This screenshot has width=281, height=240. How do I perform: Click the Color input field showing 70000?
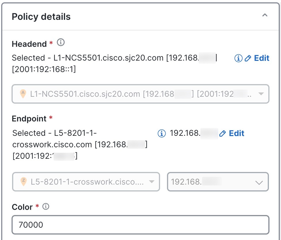pyautogui.click(x=140, y=224)
